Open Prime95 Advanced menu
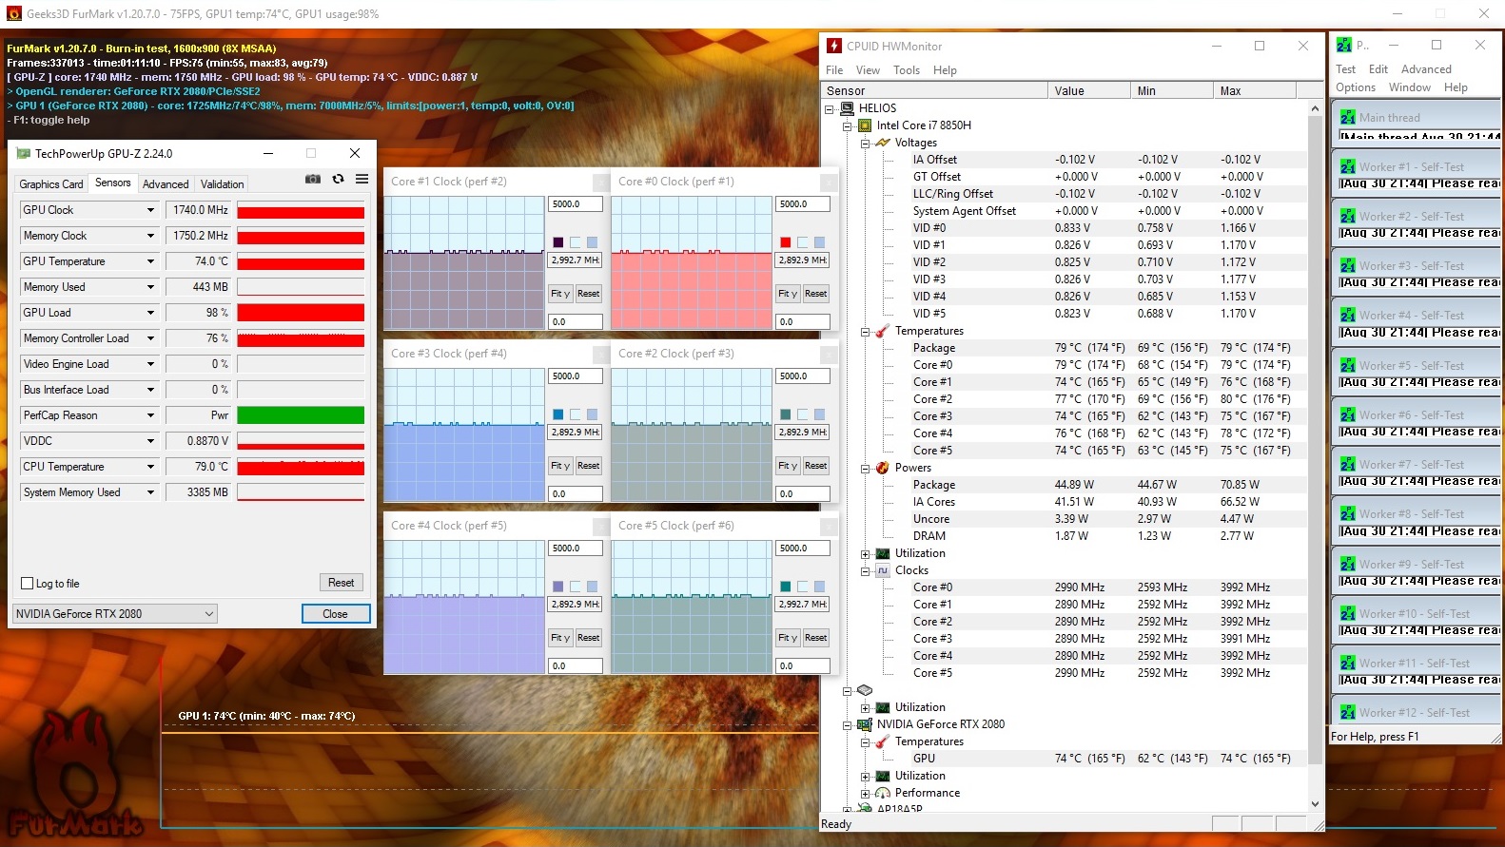1505x847 pixels. [x=1426, y=69]
